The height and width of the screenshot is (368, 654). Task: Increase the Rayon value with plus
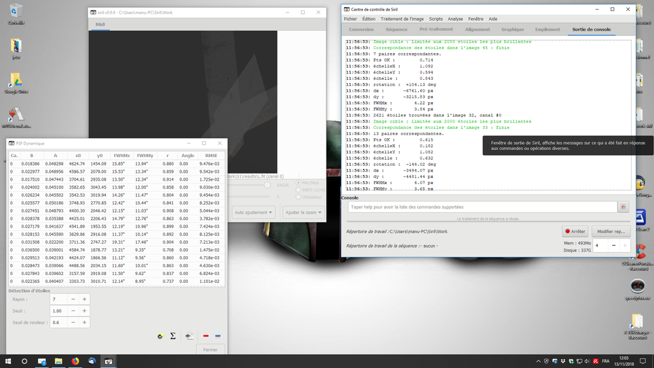click(x=84, y=299)
